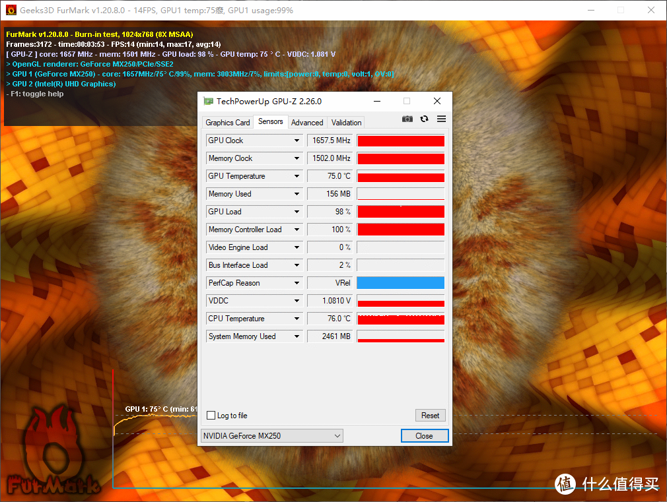The image size is (667, 502).
Task: Take a GPU-Z screenshot with camera icon
Action: coord(407,119)
